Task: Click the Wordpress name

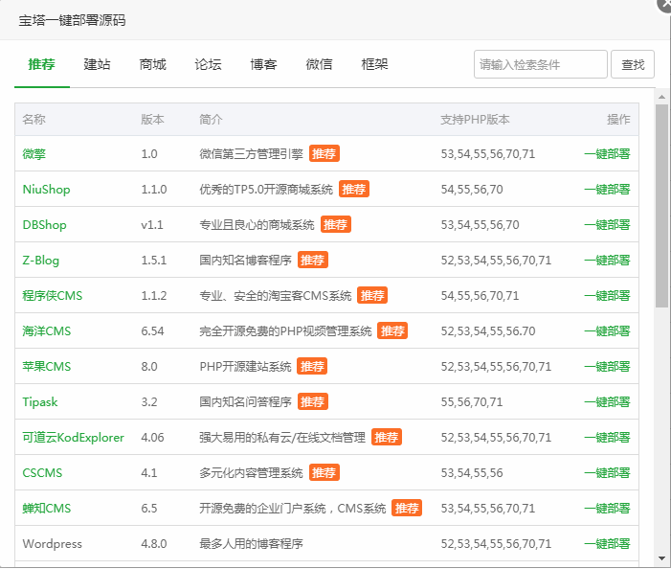Action: 53,544
